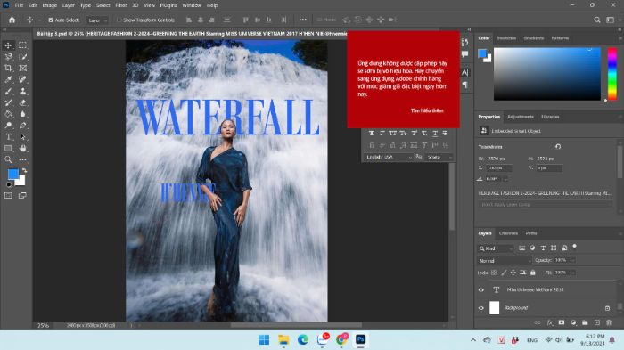Select the Hand tool
The height and width of the screenshot is (350, 624).
pos(22,148)
